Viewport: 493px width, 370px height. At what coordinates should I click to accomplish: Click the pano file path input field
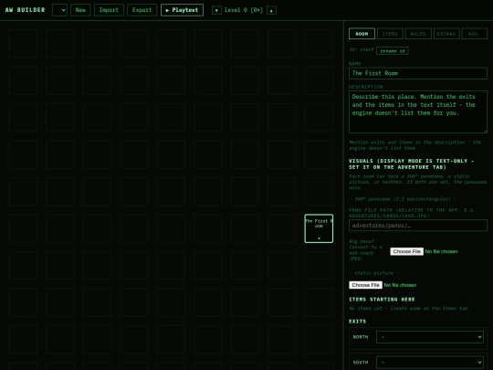pyautogui.click(x=418, y=226)
